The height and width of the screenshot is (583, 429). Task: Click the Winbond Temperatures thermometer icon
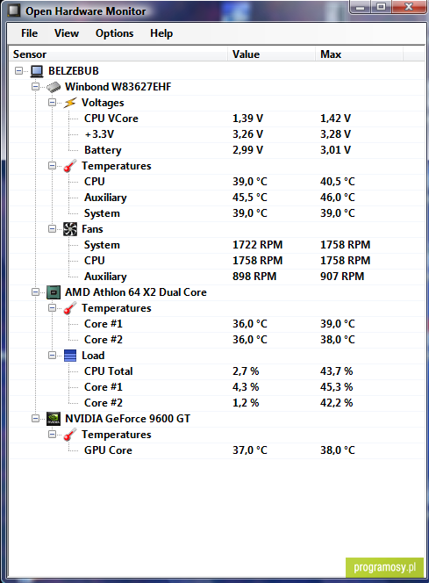70,166
